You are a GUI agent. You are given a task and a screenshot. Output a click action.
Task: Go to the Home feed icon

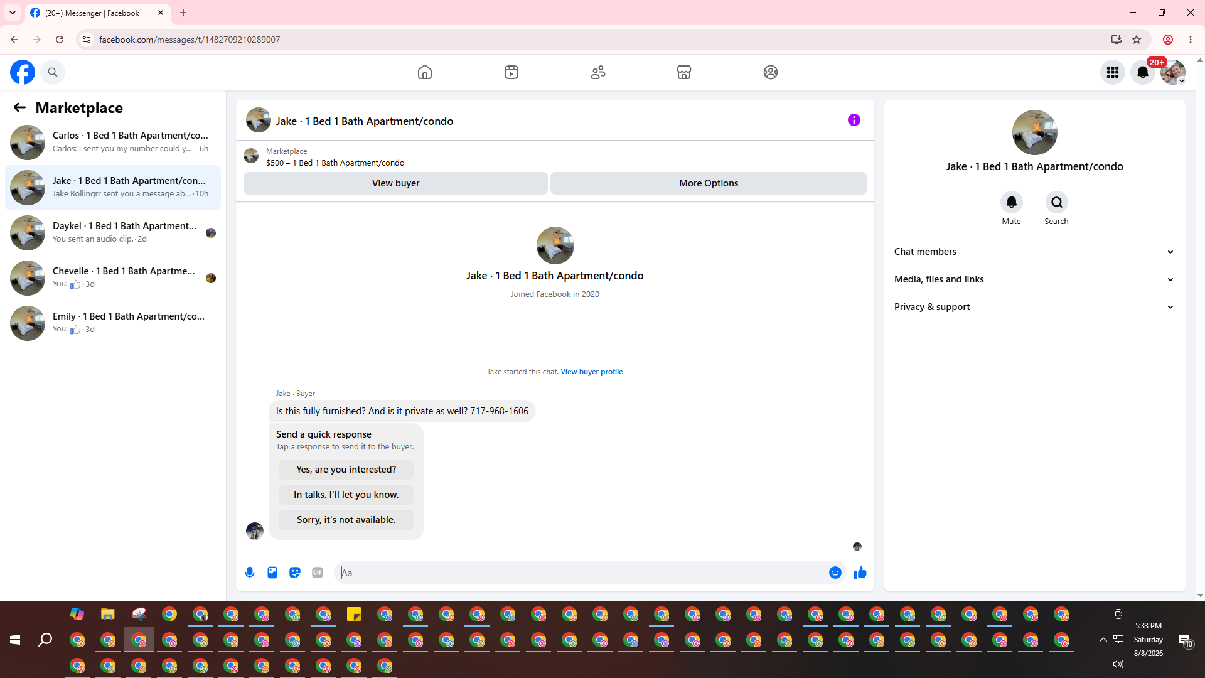pos(425,72)
